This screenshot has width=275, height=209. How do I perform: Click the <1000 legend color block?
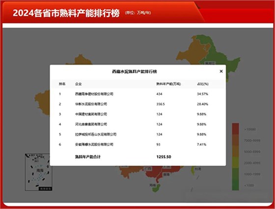coord(236,185)
